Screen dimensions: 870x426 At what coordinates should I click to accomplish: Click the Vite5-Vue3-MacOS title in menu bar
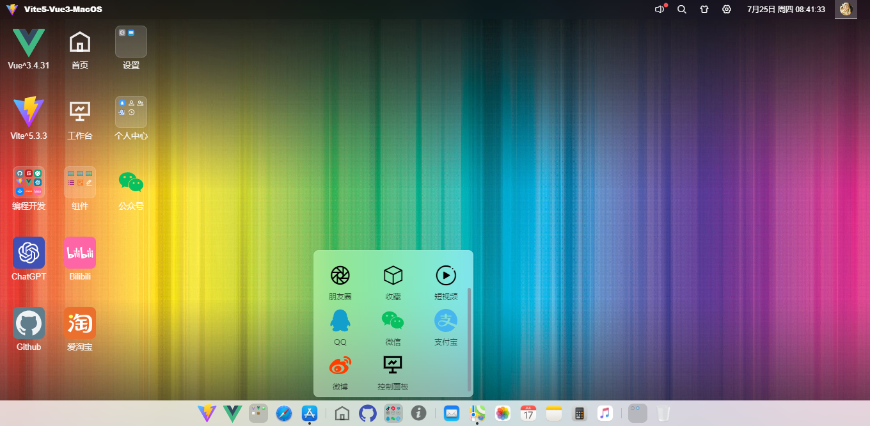pos(63,9)
